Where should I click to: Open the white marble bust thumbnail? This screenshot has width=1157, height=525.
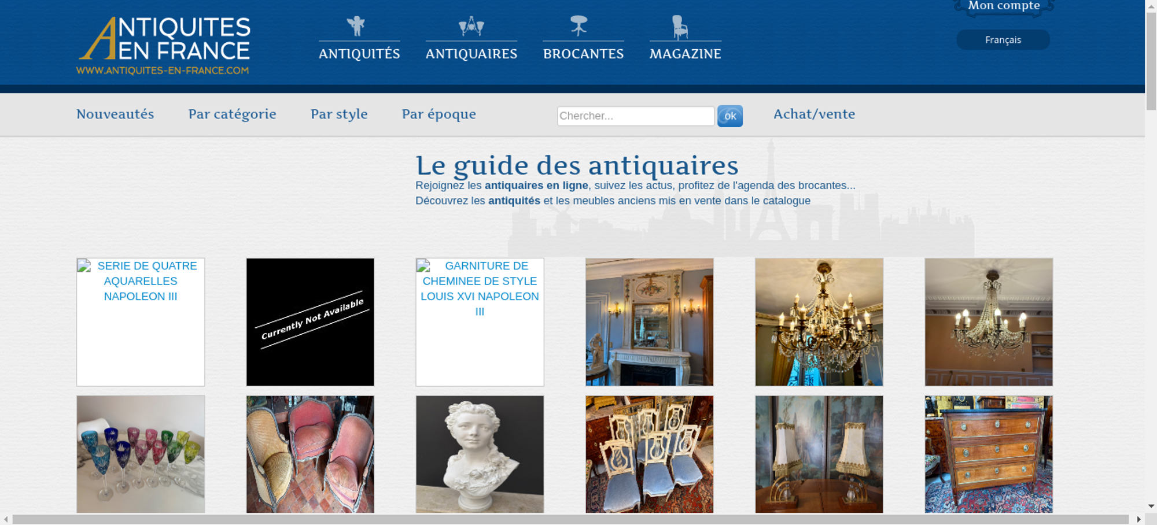point(480,454)
